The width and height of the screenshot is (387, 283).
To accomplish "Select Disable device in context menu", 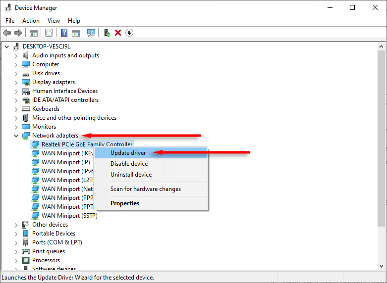I will [129, 164].
